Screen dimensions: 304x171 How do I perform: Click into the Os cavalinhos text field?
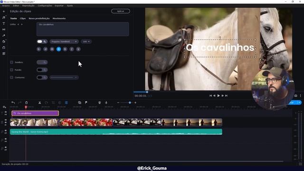(83, 29)
